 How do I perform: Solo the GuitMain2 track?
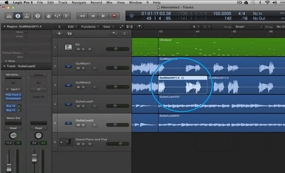coord(83,87)
